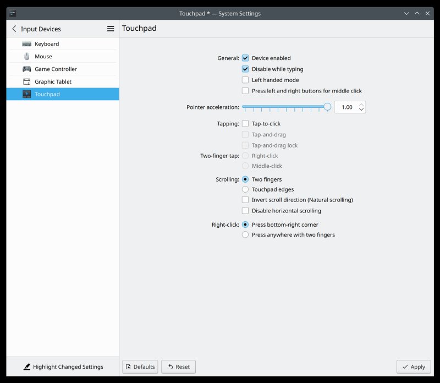440x383 pixels.
Task: Enable Tap-to-click
Action: [245, 123]
